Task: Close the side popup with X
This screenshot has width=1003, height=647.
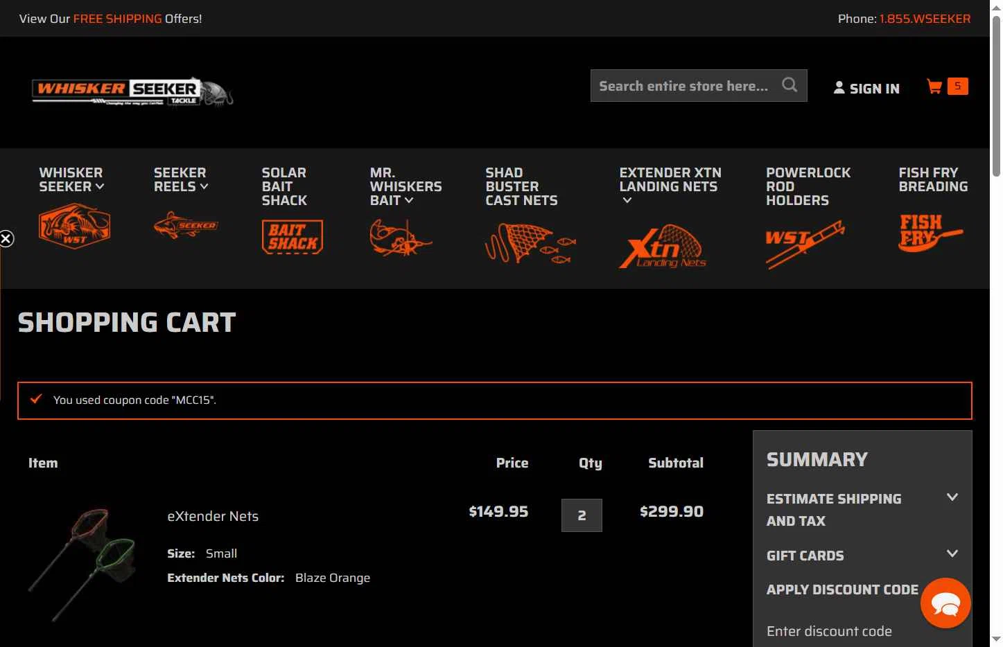Action: click(x=6, y=239)
